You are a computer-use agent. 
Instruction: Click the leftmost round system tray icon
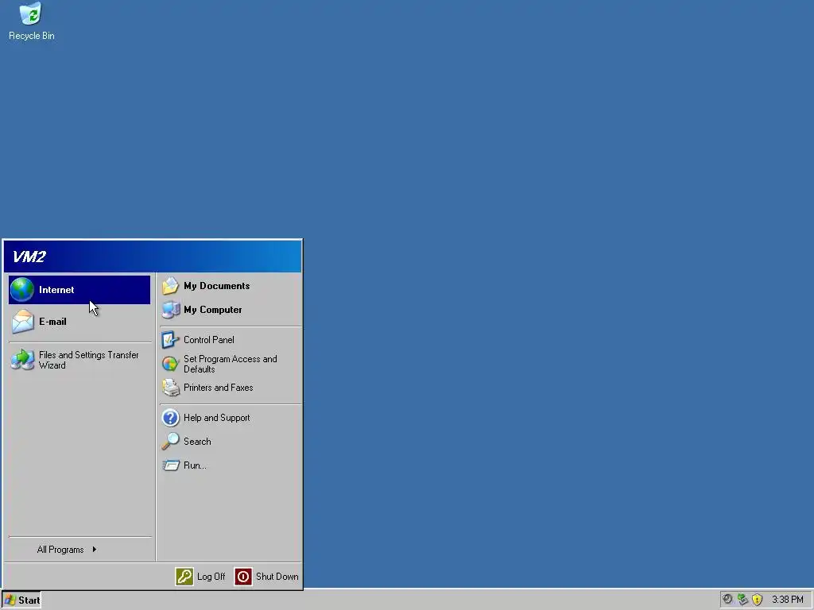click(727, 600)
